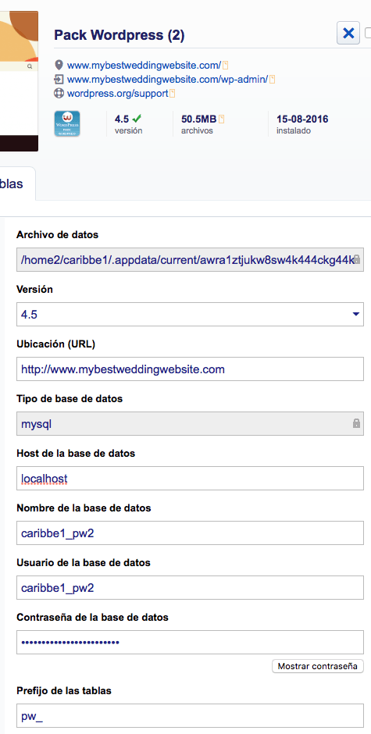The height and width of the screenshot is (734, 371).
Task: Click the Pack WordPress application logo icon
Action: click(67, 123)
